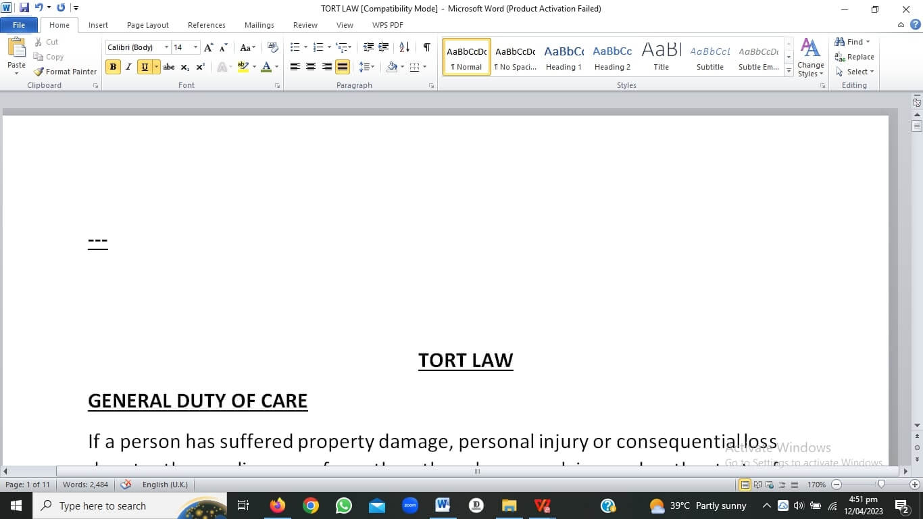Image resolution: width=923 pixels, height=519 pixels.
Task: Set Justify alignment
Action: pos(343,67)
